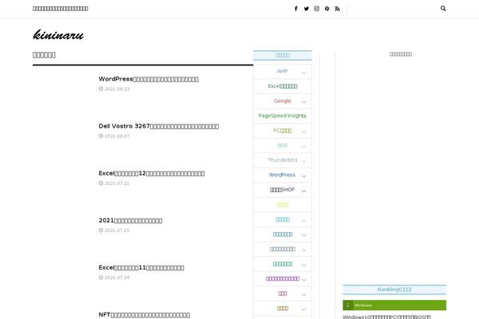
Task: Click the date 2021.07.21
Action: tap(117, 183)
